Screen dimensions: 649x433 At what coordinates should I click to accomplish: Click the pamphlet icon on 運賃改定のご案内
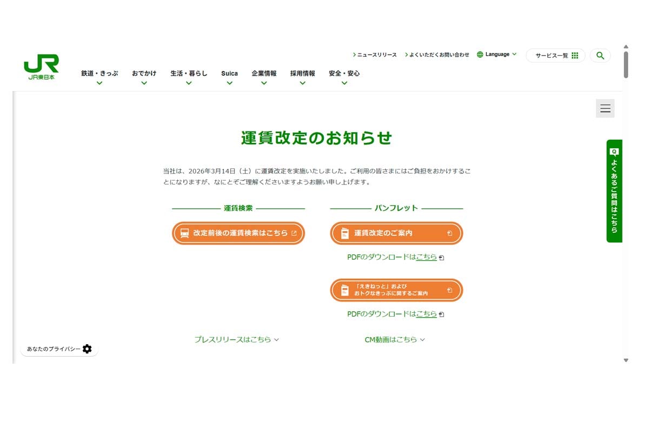tap(345, 233)
